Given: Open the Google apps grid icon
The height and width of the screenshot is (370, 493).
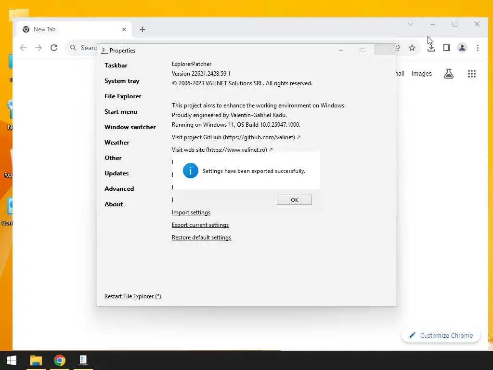Looking at the screenshot, I should [472, 74].
